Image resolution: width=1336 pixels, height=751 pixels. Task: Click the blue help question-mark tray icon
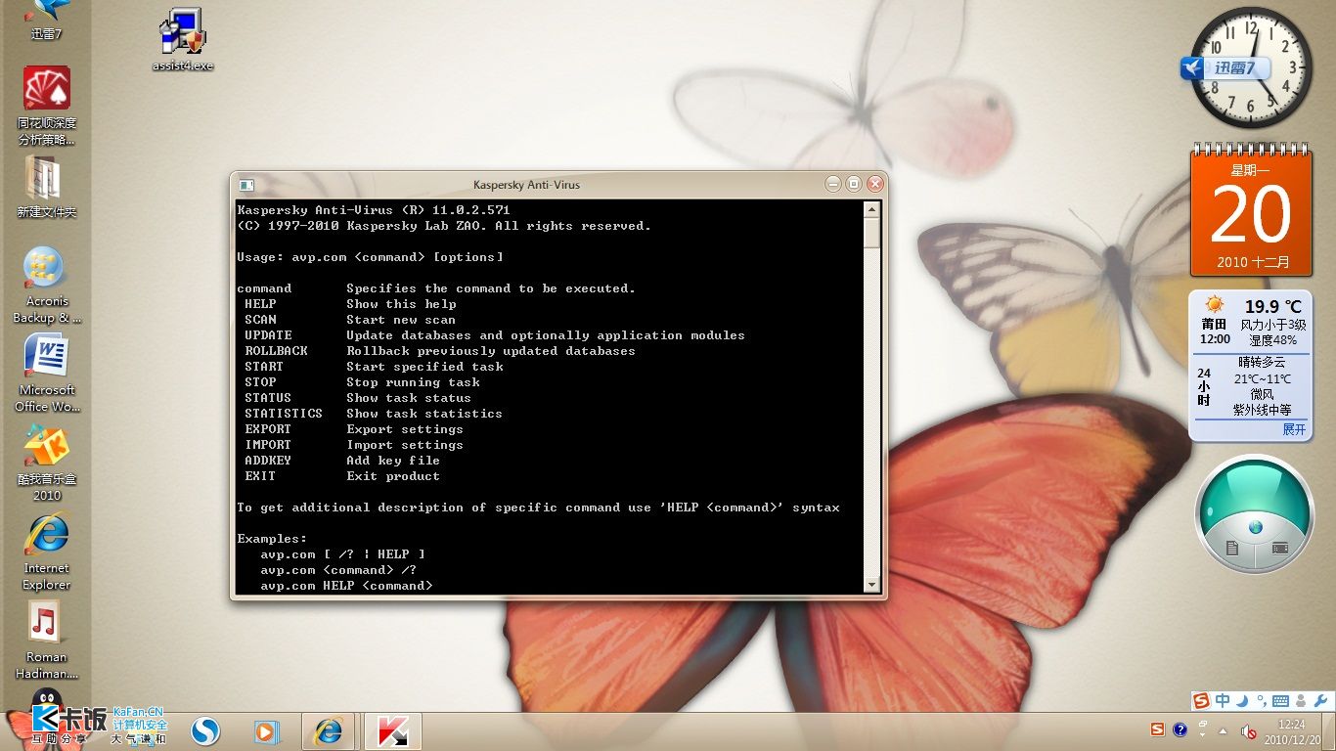(1180, 730)
